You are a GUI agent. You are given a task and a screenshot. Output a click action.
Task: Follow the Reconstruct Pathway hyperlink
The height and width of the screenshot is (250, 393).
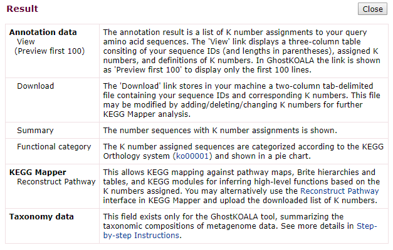tap(339, 191)
